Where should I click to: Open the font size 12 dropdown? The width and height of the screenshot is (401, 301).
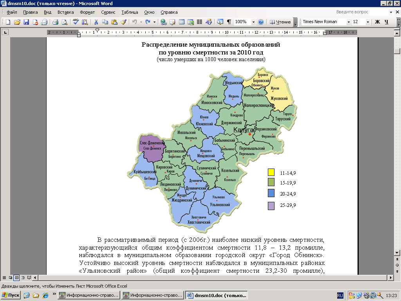tap(368, 22)
